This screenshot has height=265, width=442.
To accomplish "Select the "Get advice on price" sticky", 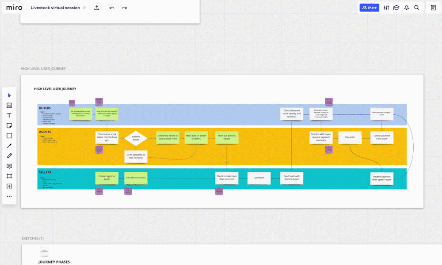I will (x=136, y=178).
